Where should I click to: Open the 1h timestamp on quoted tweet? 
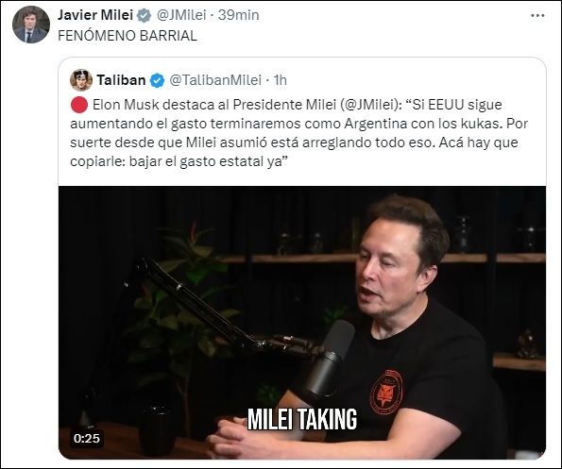click(x=281, y=80)
